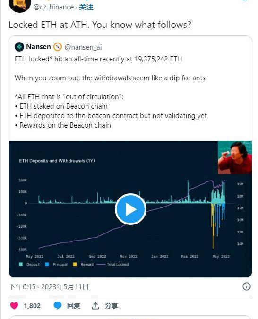This screenshot has width=258, height=319.
Task: Click the Nansen account name
Action: click(x=38, y=47)
